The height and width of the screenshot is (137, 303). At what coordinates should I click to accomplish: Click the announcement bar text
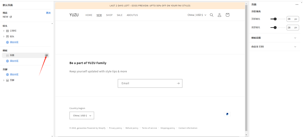pyautogui.click(x=150, y=6)
